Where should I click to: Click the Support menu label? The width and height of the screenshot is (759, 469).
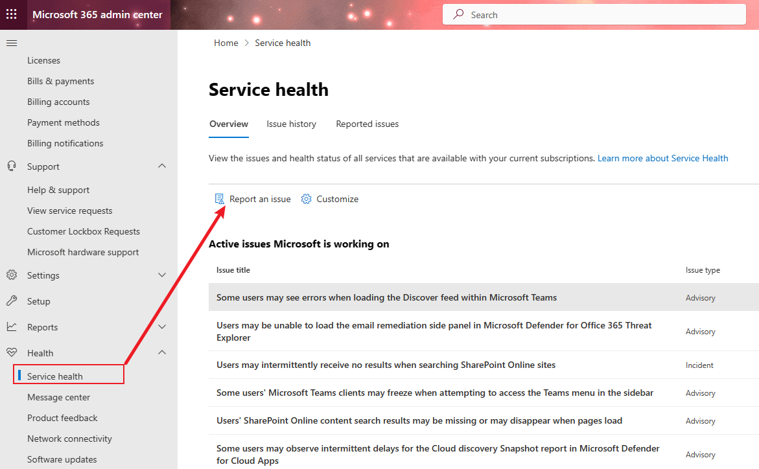click(x=43, y=166)
